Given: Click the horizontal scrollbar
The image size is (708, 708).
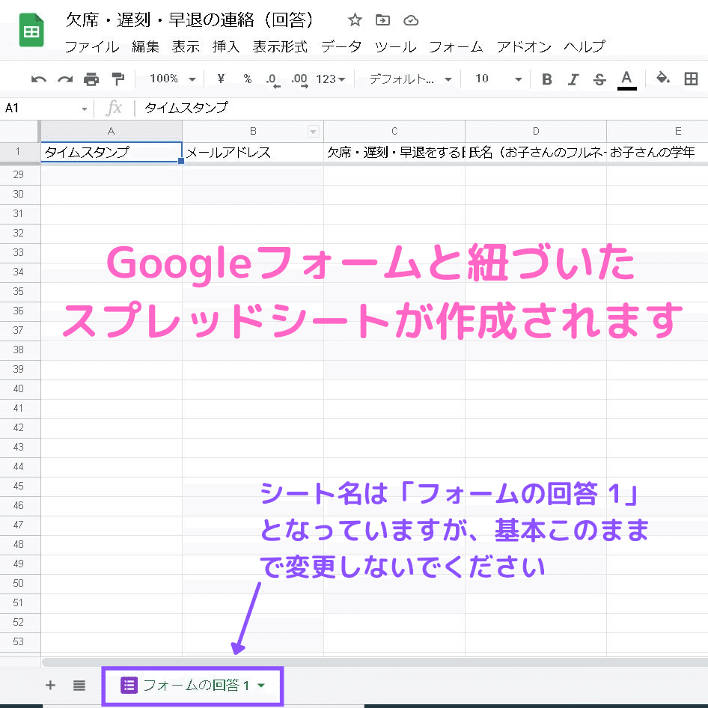Looking at the screenshot, I should (375, 662).
